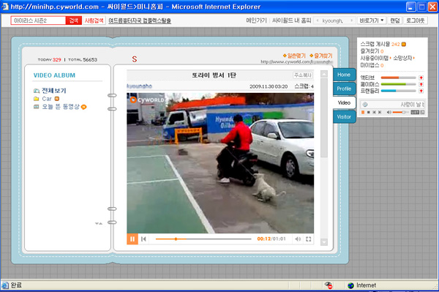Pause the mini music player
The height and width of the screenshot is (292, 439).
[363, 112]
